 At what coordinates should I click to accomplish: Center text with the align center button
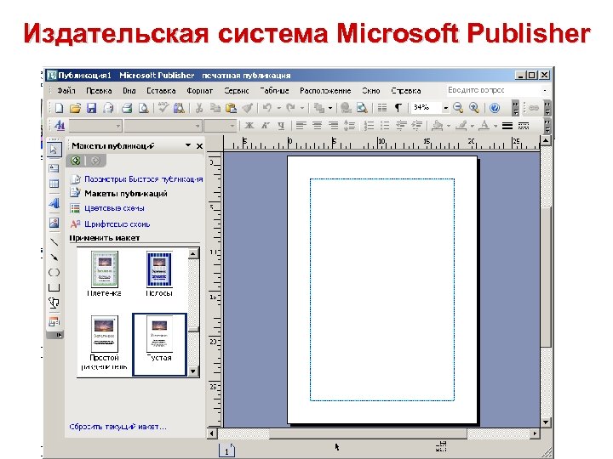coord(317,126)
